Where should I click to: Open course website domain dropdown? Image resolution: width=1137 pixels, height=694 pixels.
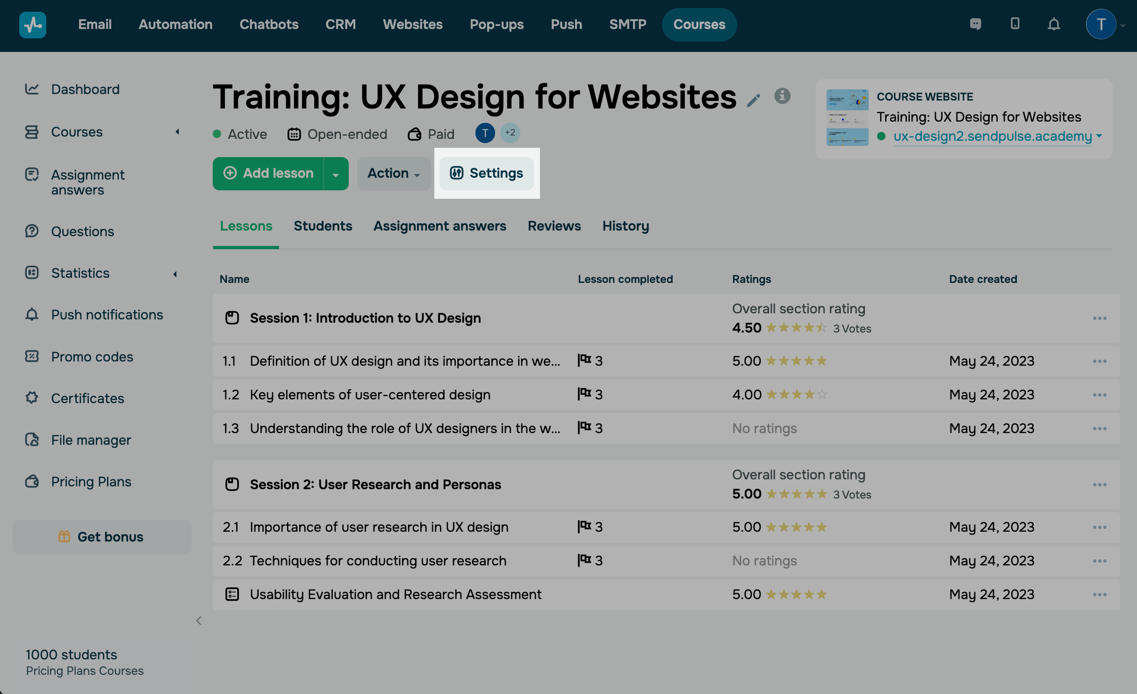1099,136
